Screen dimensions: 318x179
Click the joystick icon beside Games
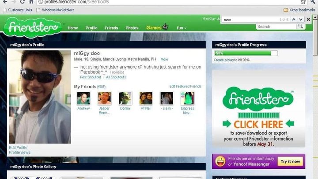165,27
